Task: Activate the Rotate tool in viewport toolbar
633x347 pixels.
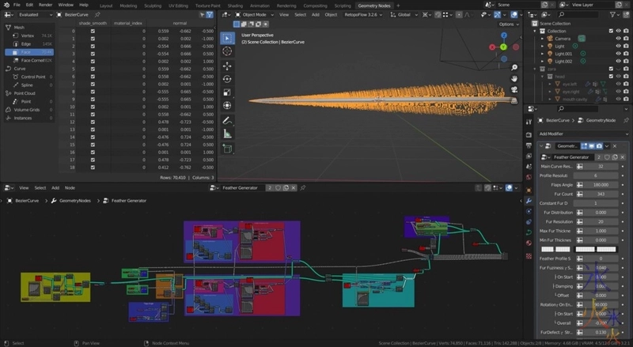Action: (x=227, y=79)
